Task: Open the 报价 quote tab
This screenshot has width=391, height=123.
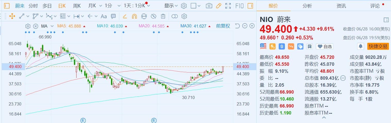Action: 273,6
